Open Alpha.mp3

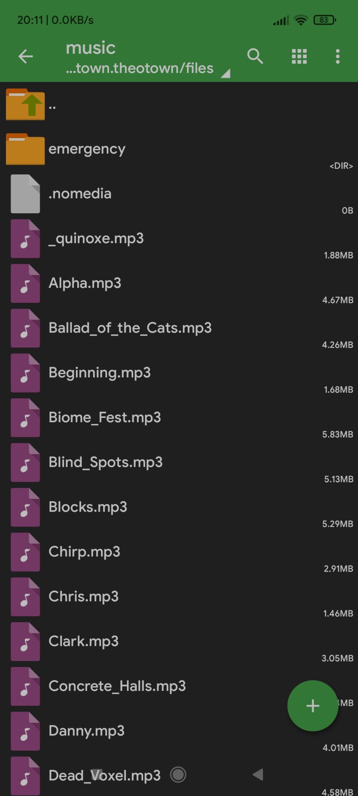(179, 283)
